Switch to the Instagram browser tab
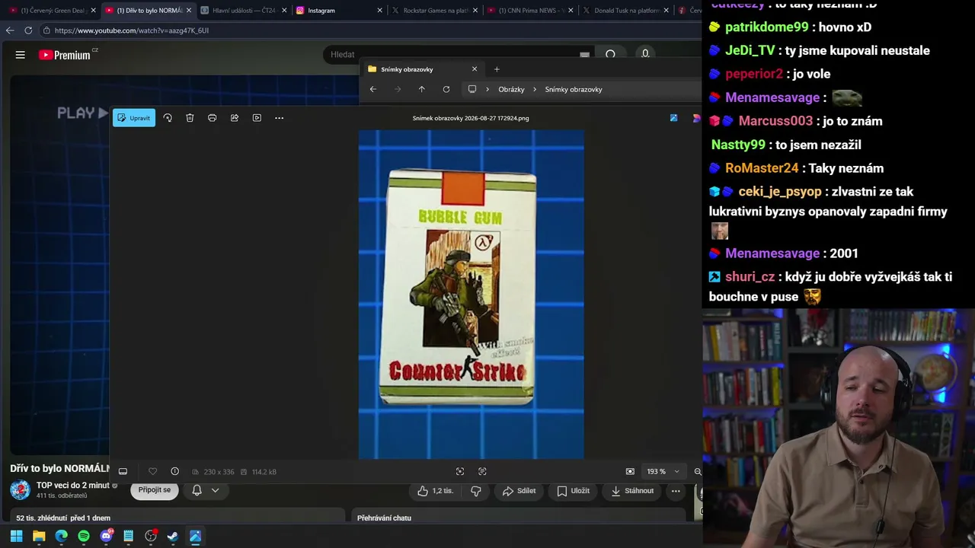 click(x=337, y=11)
